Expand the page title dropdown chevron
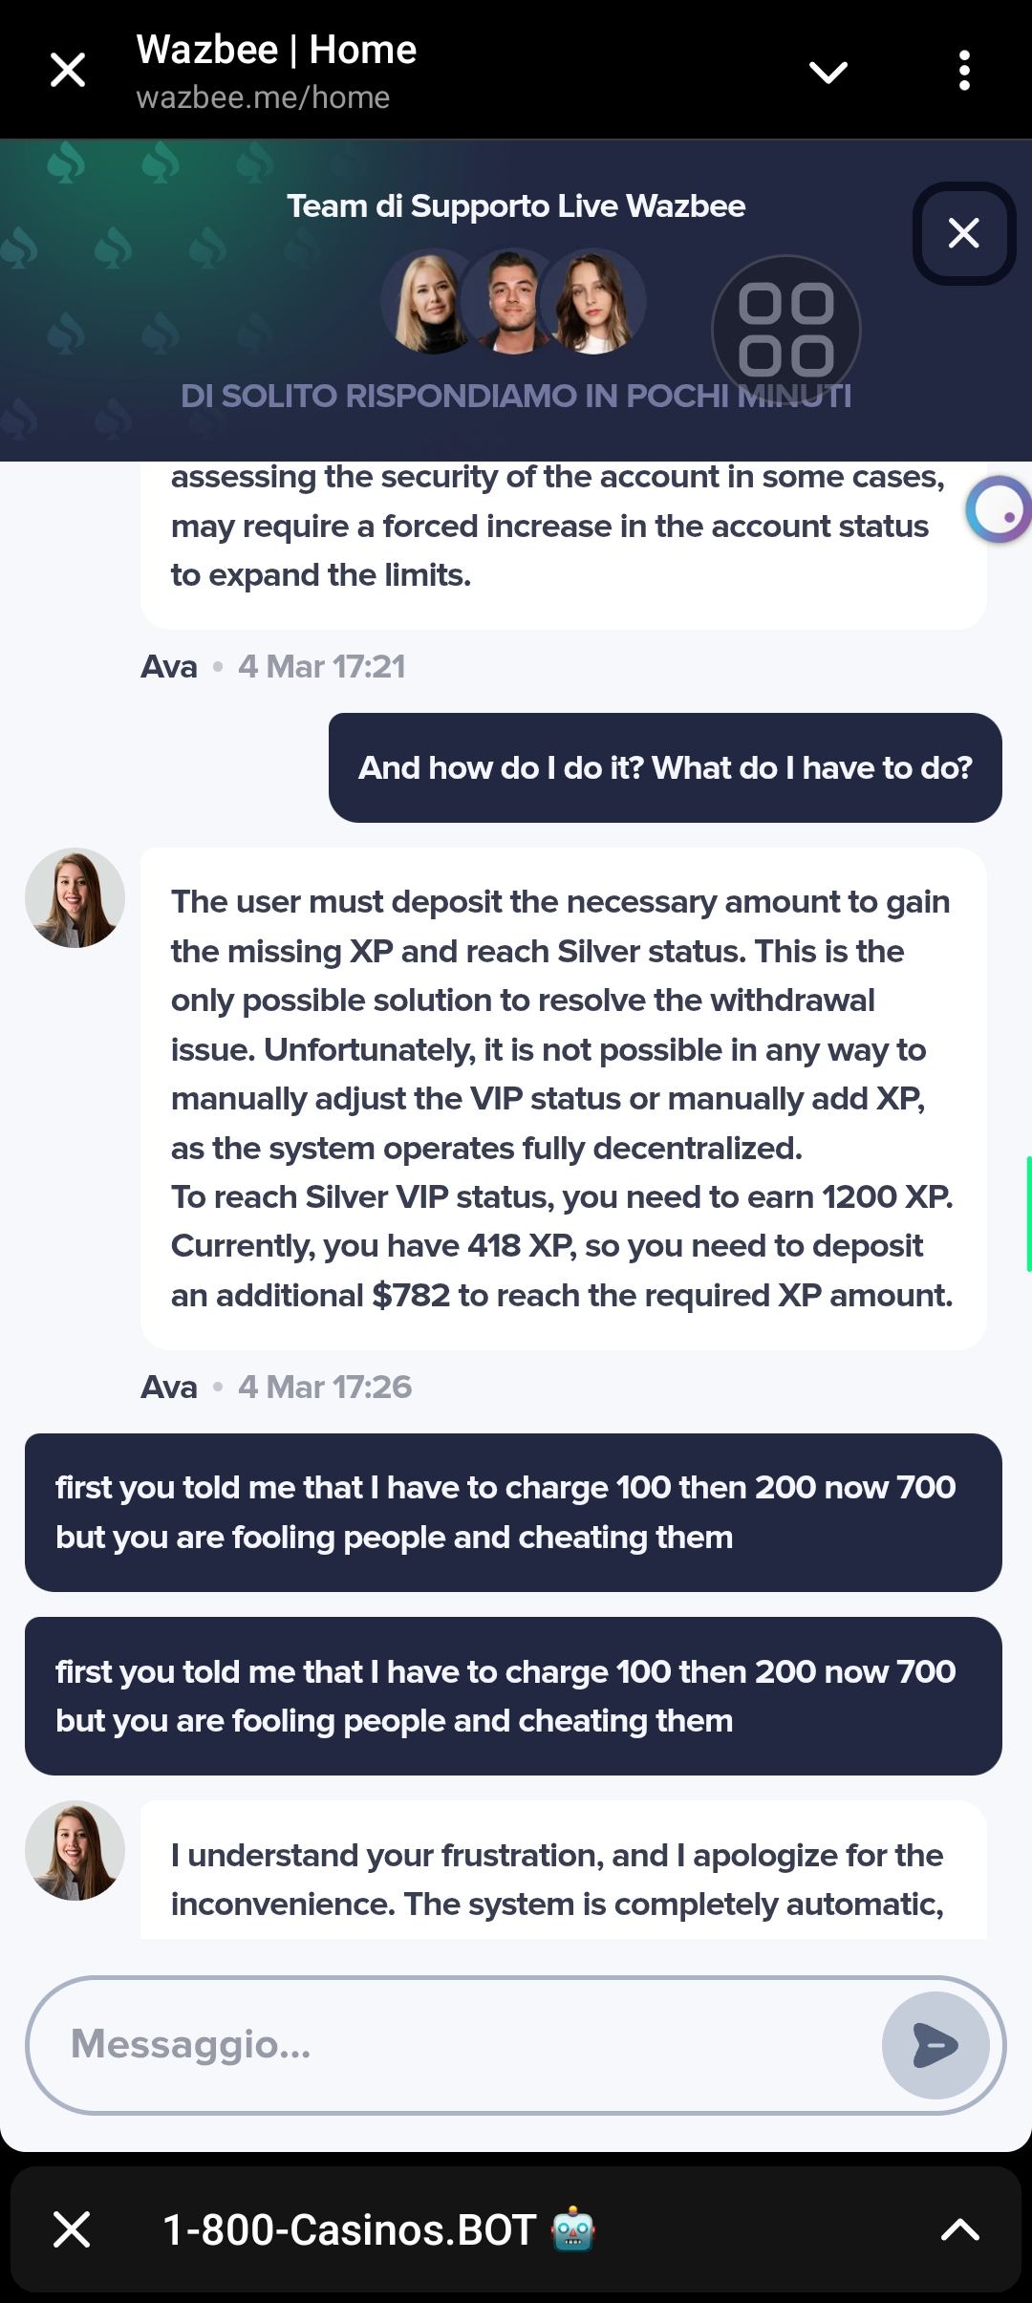 (828, 72)
